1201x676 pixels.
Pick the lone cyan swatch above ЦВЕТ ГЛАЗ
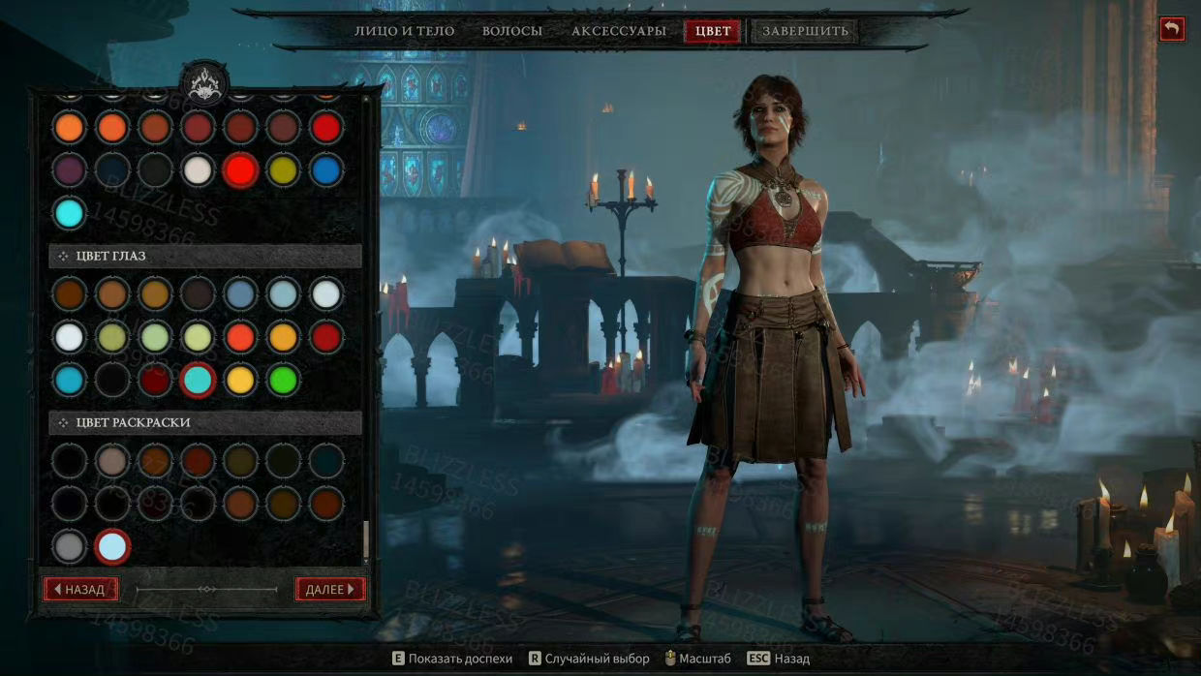coord(70,213)
